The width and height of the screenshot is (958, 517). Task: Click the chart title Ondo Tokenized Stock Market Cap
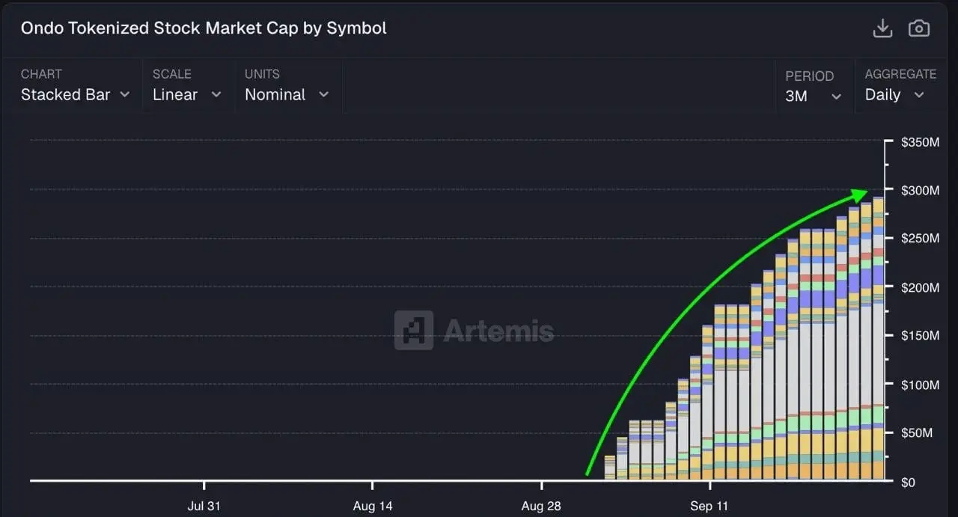point(204,28)
